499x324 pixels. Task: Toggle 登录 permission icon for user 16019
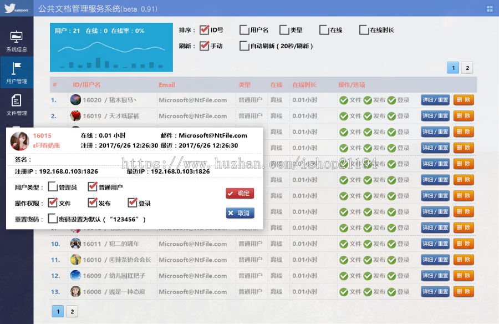[x=391, y=116]
